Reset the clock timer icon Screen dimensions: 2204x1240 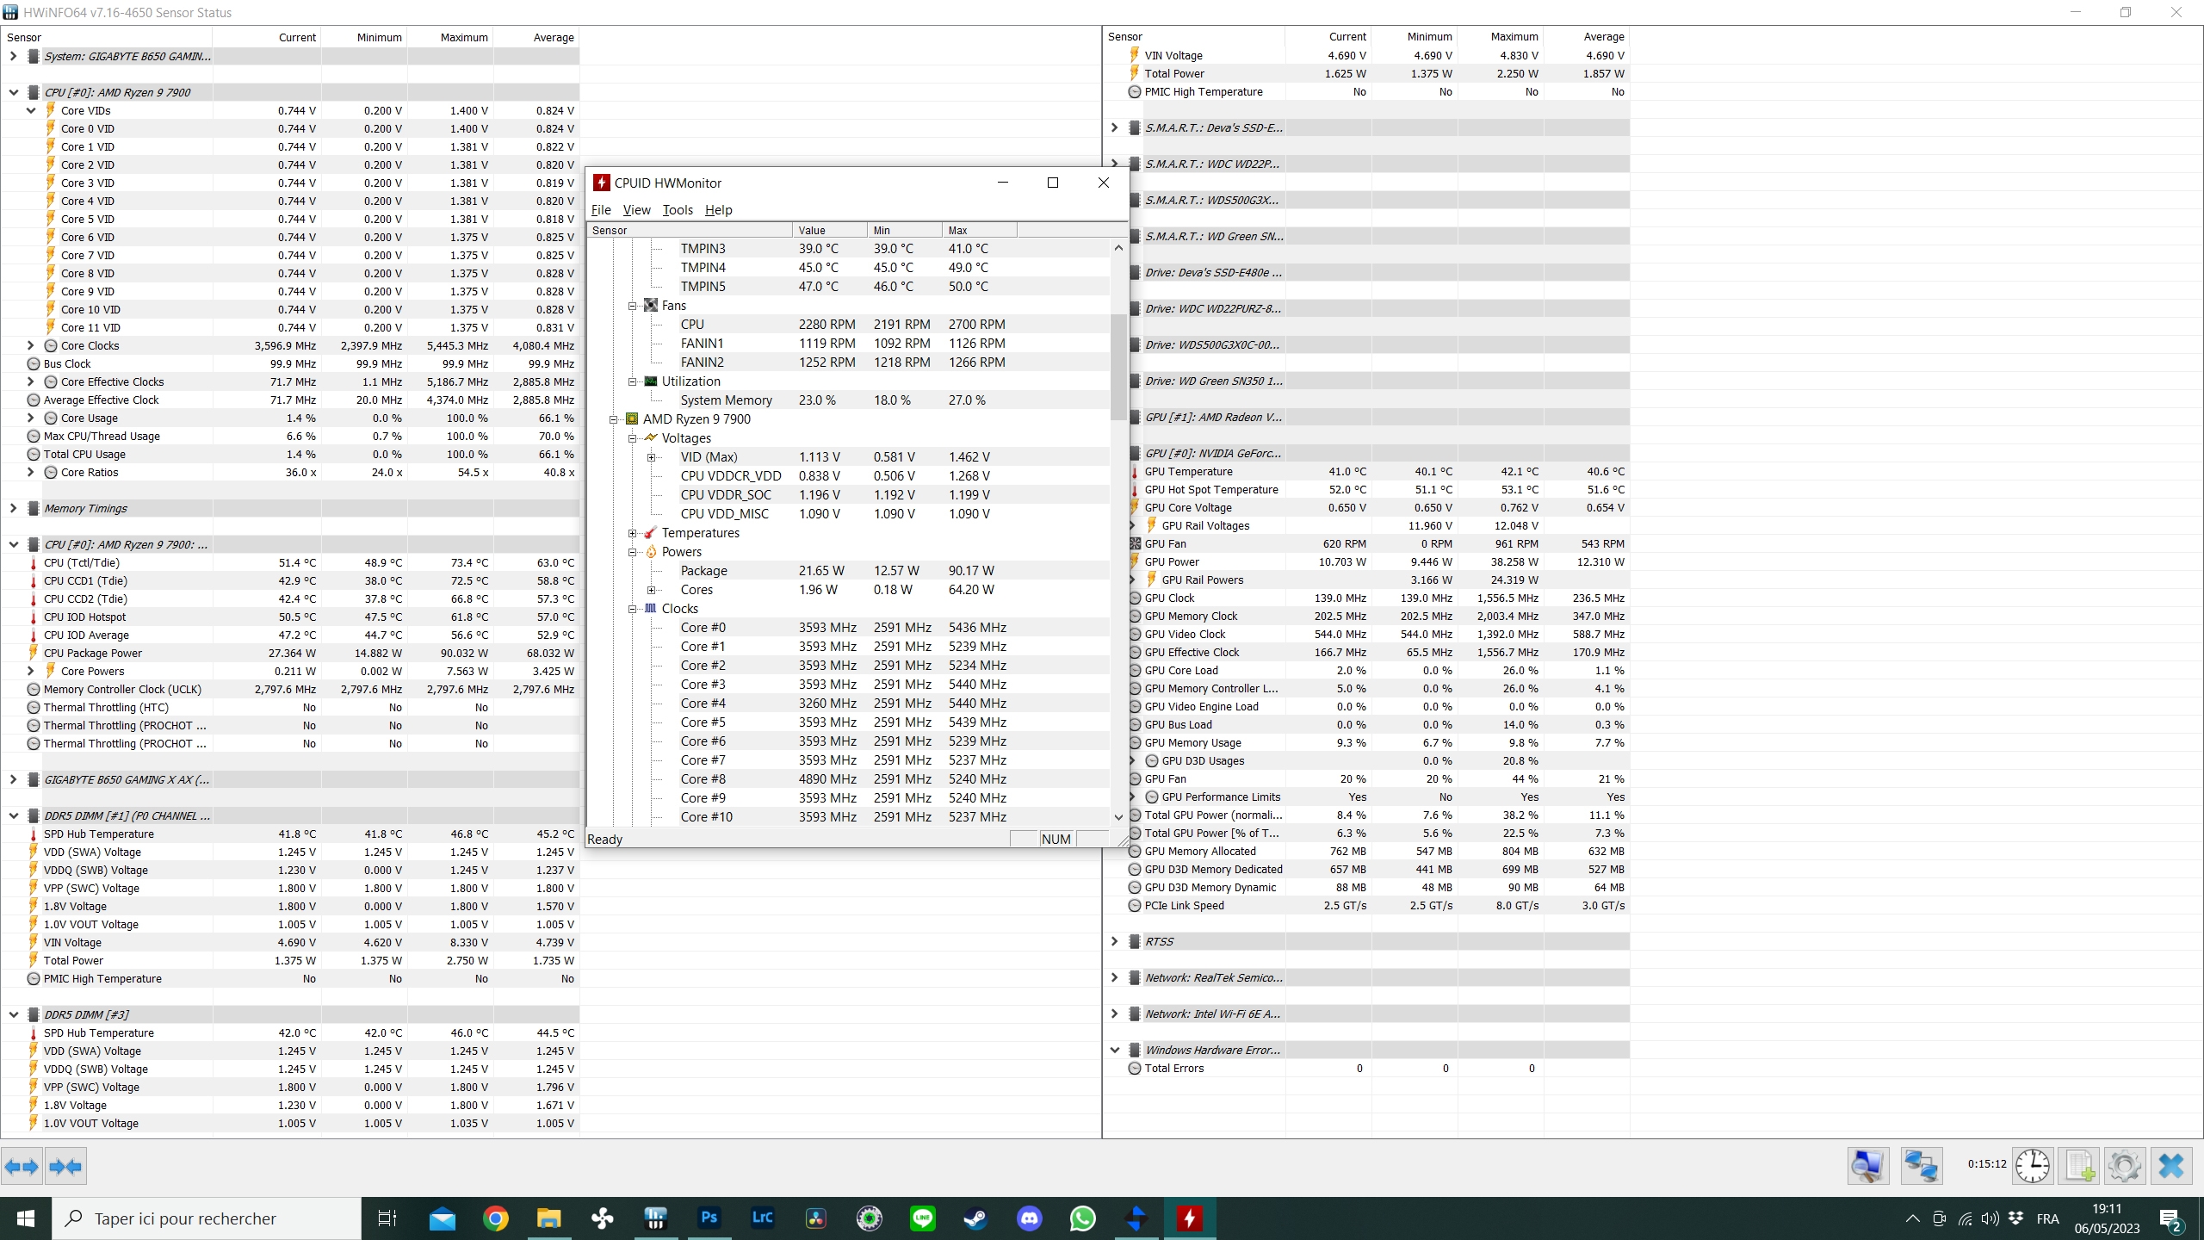click(x=2032, y=1166)
